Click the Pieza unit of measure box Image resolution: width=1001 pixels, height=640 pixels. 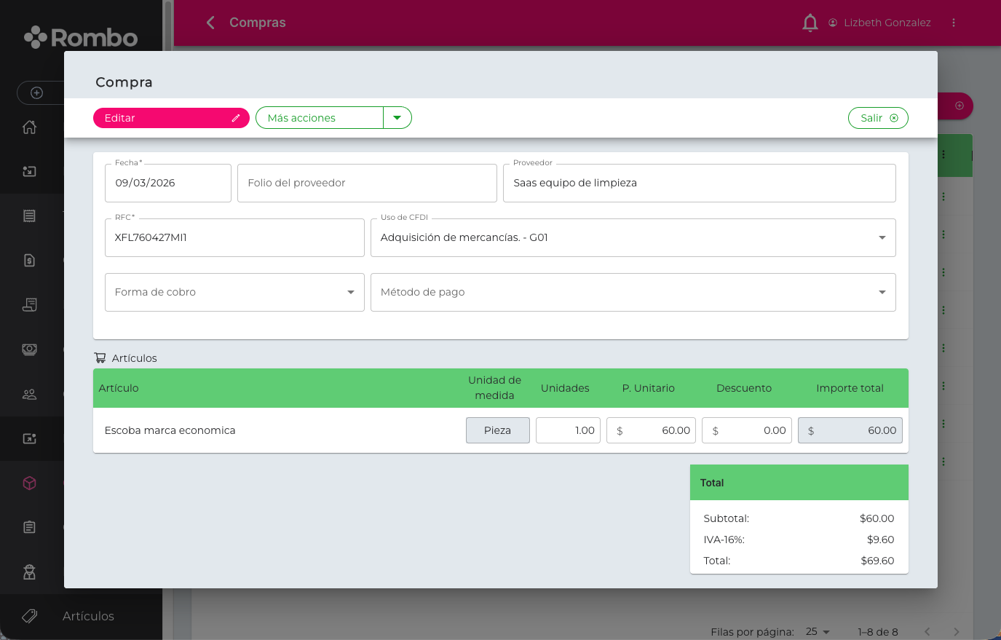[497, 430]
